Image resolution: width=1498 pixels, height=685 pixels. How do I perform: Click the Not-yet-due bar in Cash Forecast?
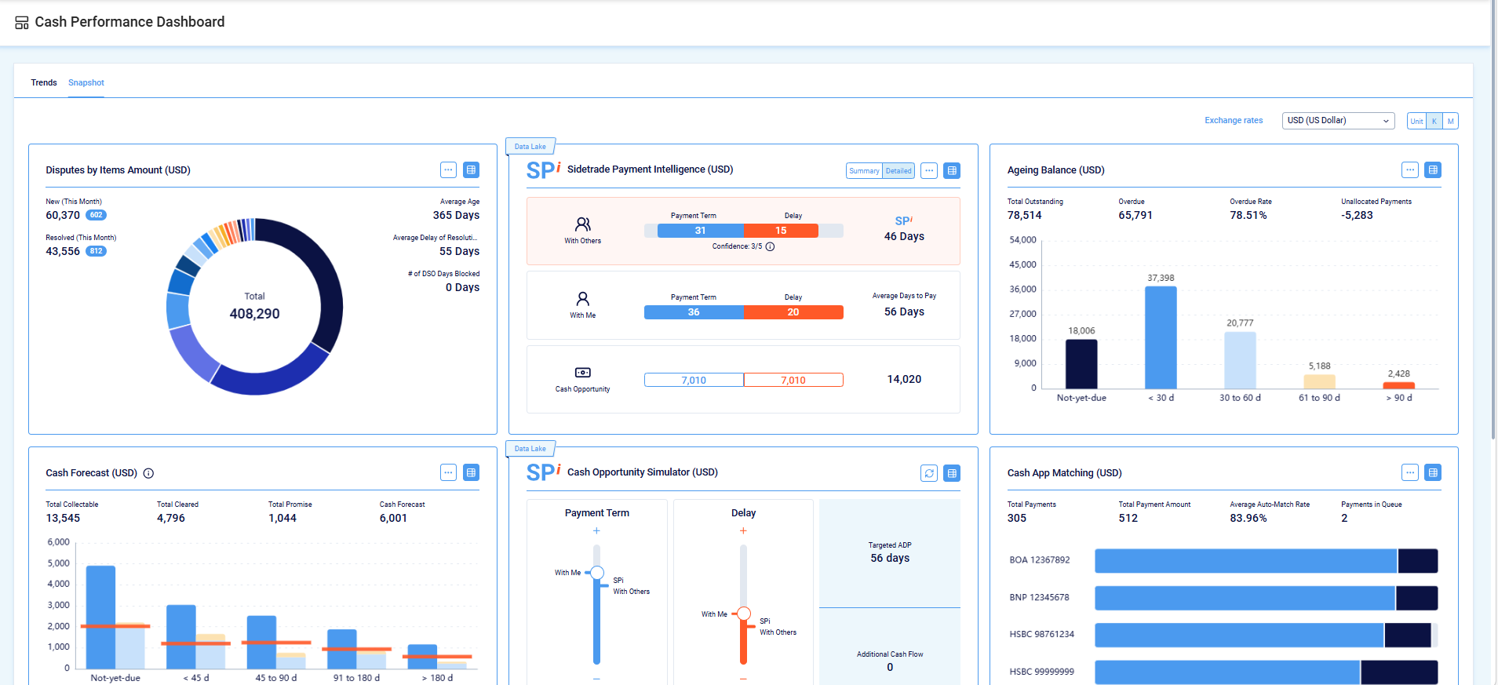click(x=100, y=617)
